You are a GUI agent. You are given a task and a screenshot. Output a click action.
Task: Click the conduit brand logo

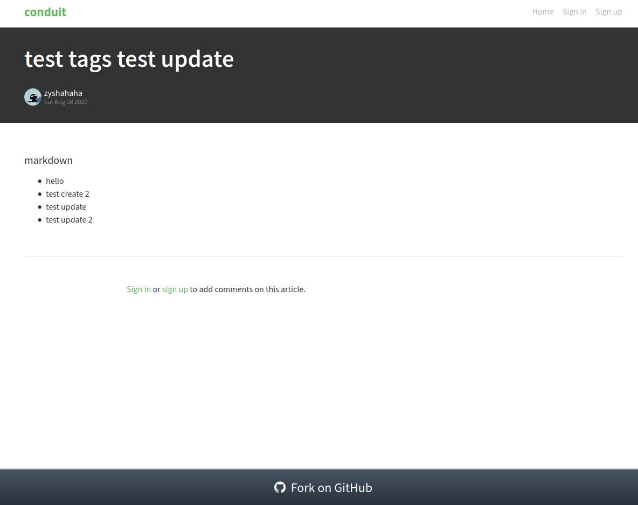45,12
